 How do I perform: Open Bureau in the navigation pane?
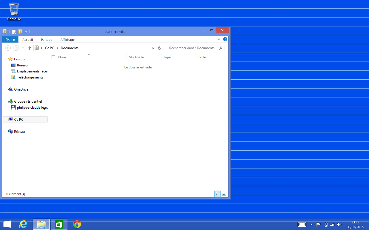point(22,65)
